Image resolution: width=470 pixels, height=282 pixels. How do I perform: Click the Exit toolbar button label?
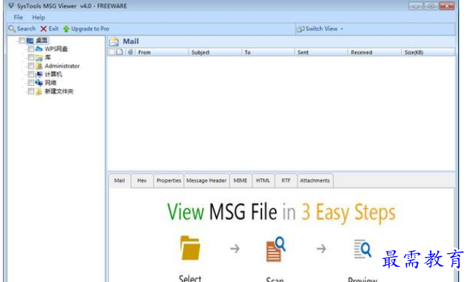(x=54, y=29)
